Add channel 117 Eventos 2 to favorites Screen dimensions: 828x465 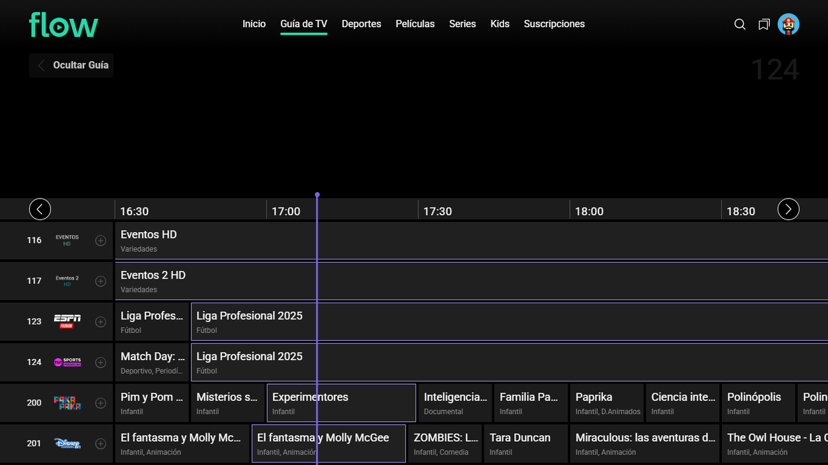(100, 281)
